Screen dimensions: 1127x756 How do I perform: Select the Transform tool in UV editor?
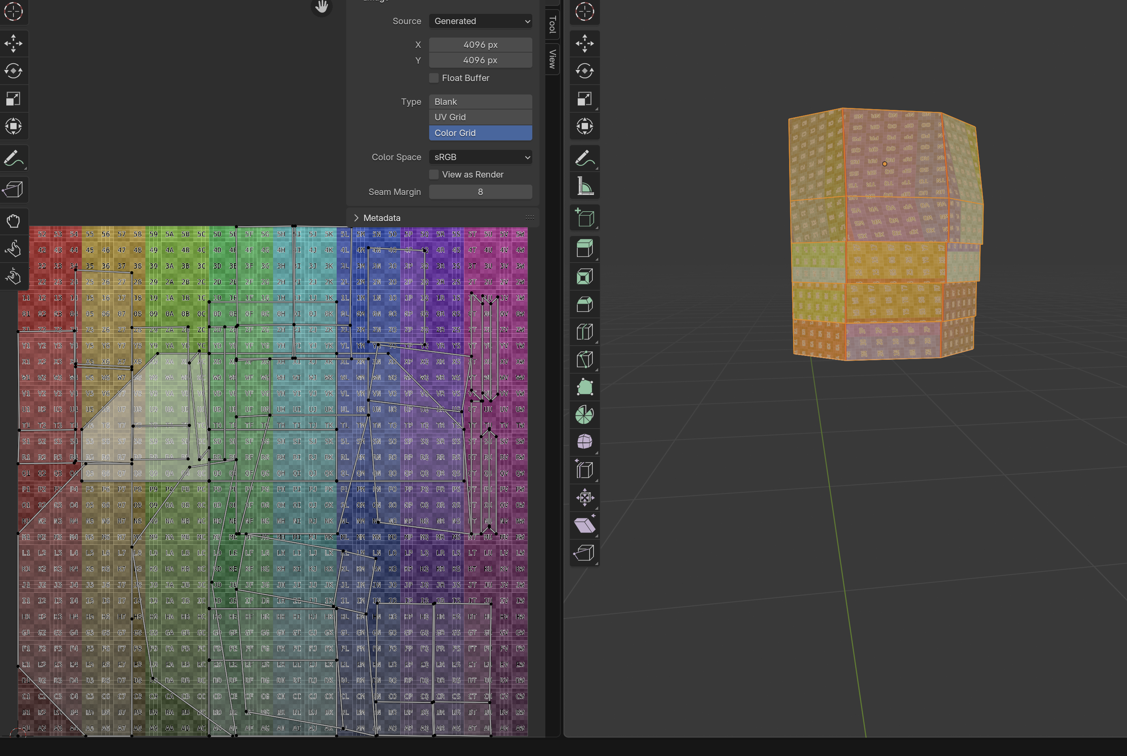(13, 126)
